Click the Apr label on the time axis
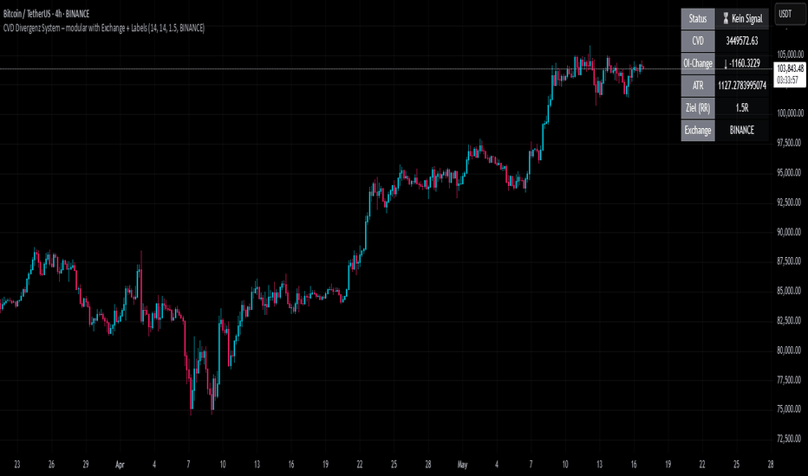The width and height of the screenshot is (808, 476). (120, 465)
